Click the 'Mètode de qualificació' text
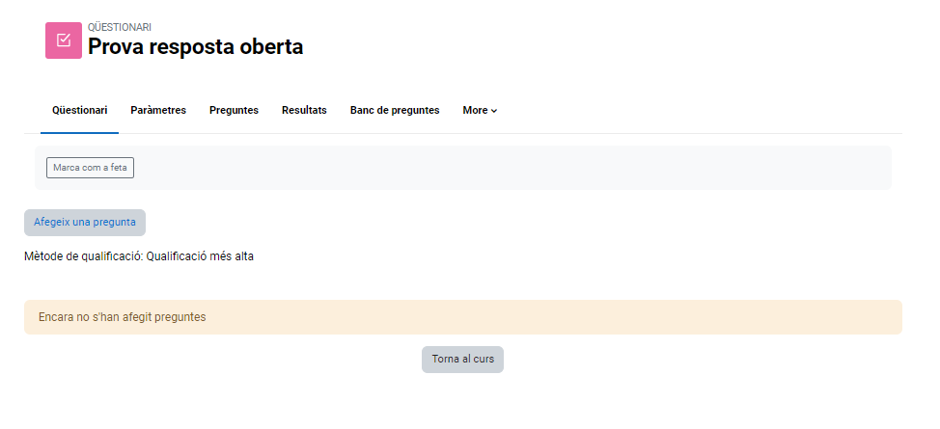Viewport: 940px width, 429px height. coord(83,256)
